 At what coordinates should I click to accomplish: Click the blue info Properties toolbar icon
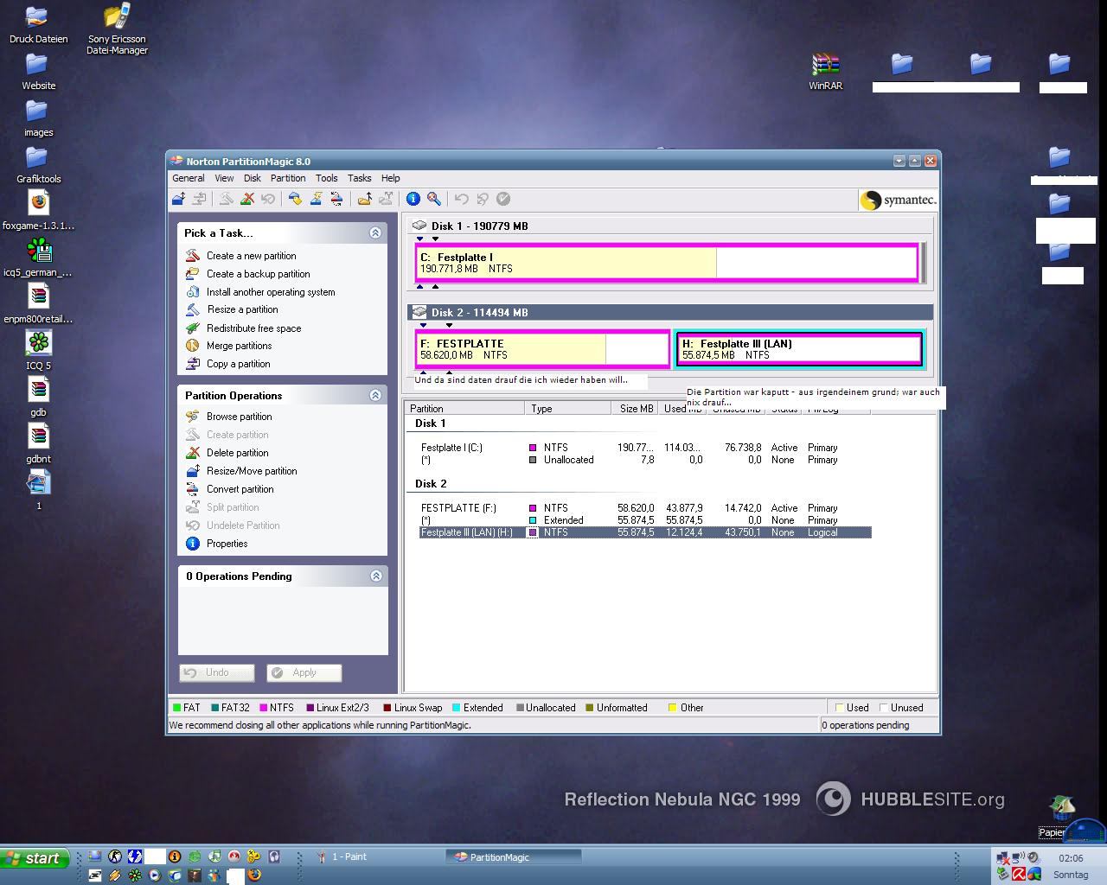(413, 199)
